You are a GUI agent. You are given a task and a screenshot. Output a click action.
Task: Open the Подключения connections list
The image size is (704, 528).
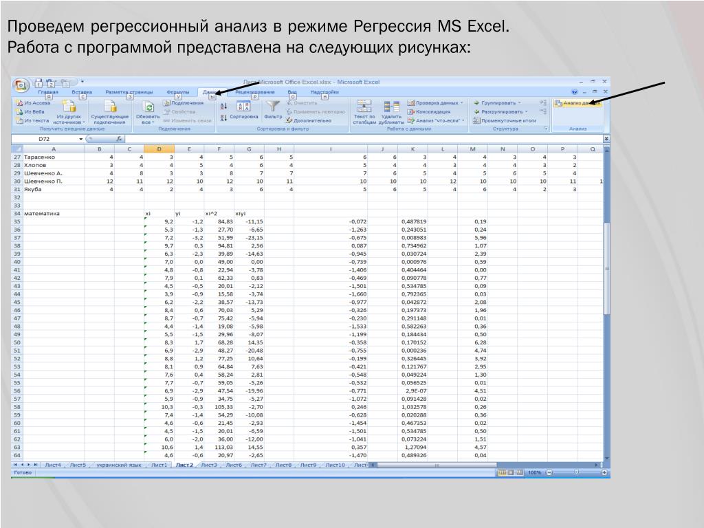click(183, 103)
